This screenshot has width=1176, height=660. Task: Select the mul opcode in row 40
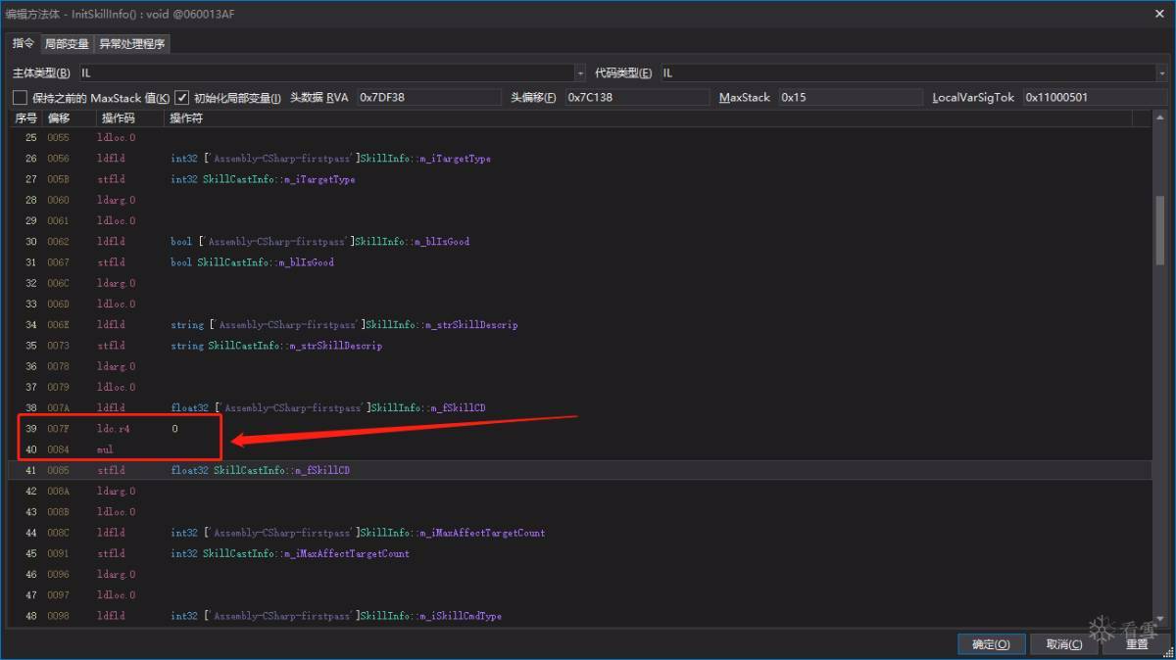pyautogui.click(x=105, y=449)
